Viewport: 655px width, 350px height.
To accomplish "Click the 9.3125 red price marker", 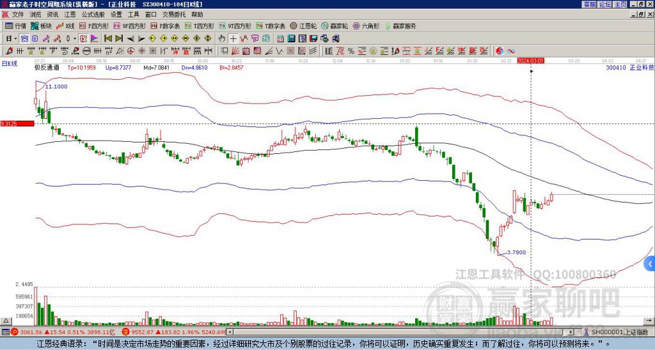I will 17,124.
